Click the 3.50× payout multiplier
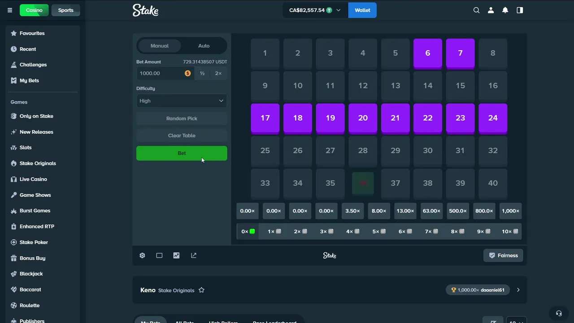This screenshot has width=574, height=323. 352,211
